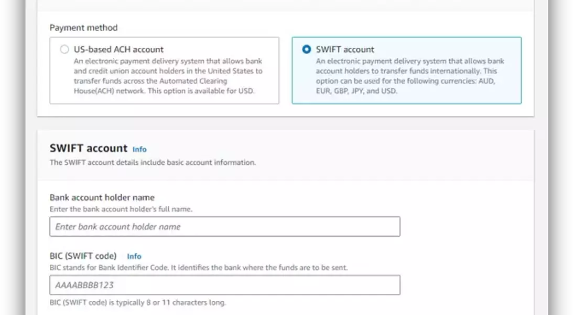This screenshot has height=315, width=574.
Task: Open the Info link next to BIC (SWIFT code)
Action: pos(134,256)
